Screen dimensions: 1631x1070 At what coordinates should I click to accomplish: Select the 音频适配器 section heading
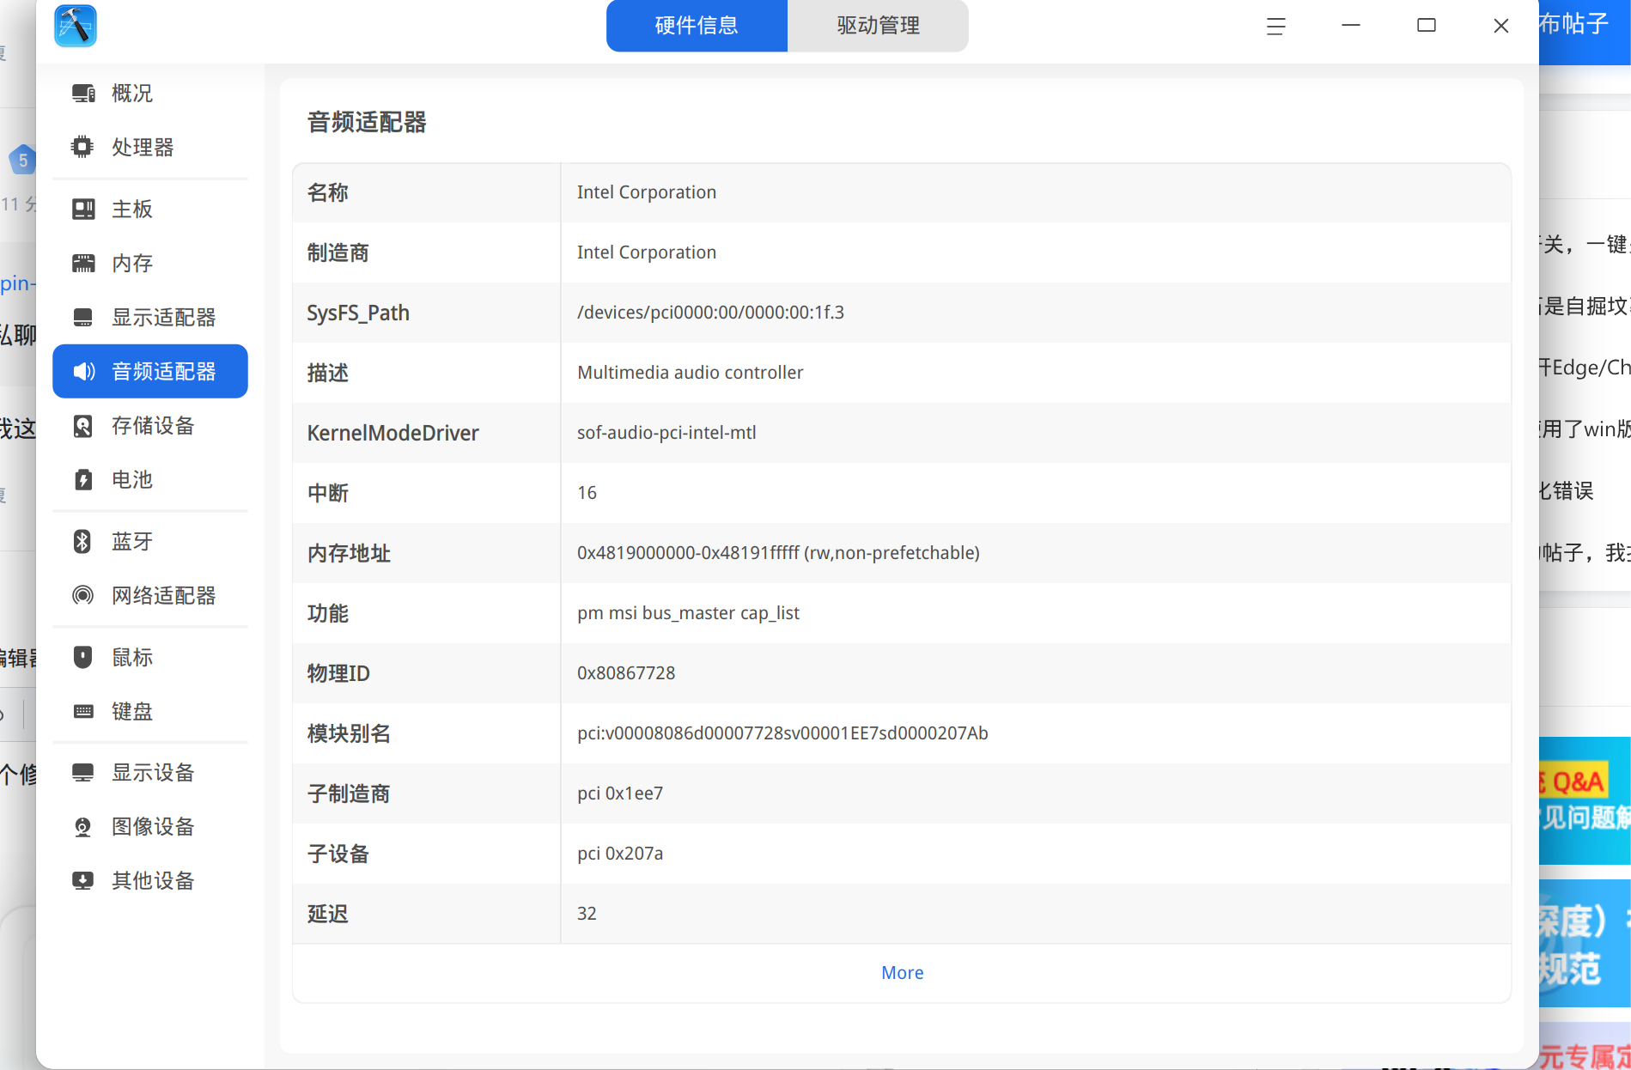click(x=367, y=122)
